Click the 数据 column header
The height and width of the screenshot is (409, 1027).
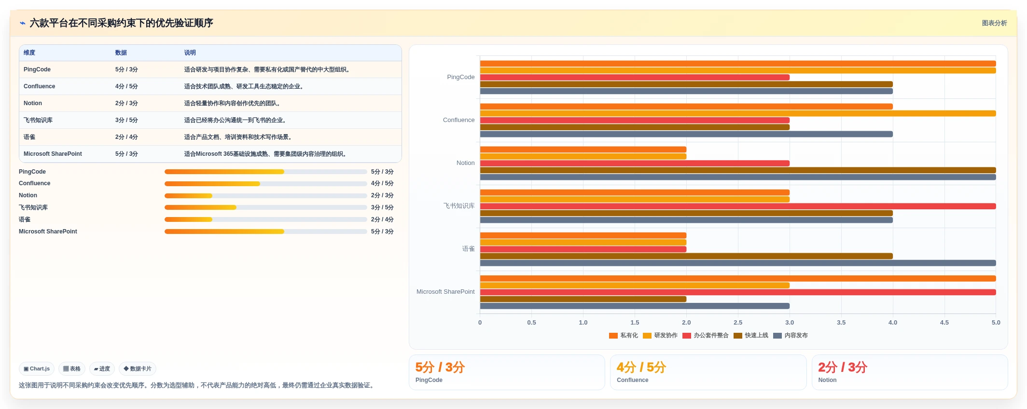(121, 53)
